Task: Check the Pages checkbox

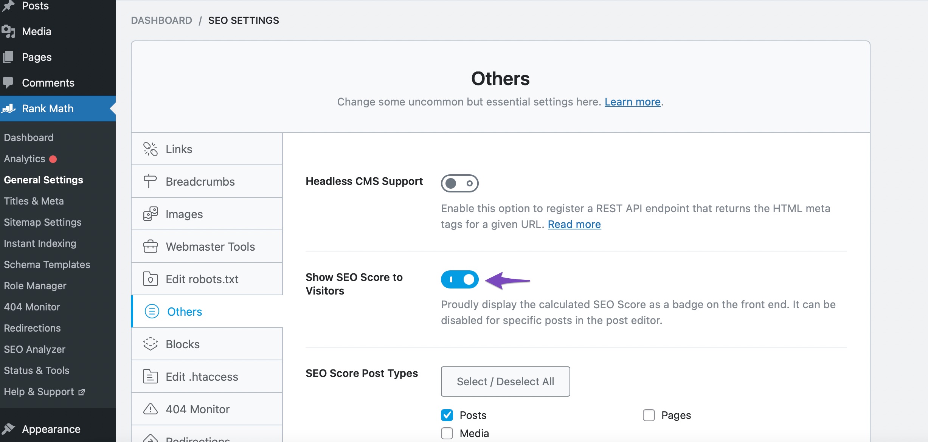Action: point(649,415)
